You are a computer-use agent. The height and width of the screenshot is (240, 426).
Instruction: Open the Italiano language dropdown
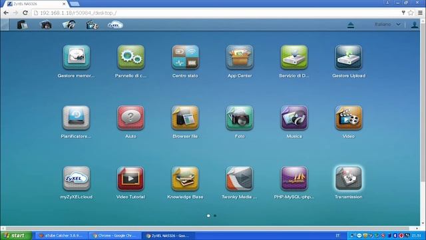[387, 25]
